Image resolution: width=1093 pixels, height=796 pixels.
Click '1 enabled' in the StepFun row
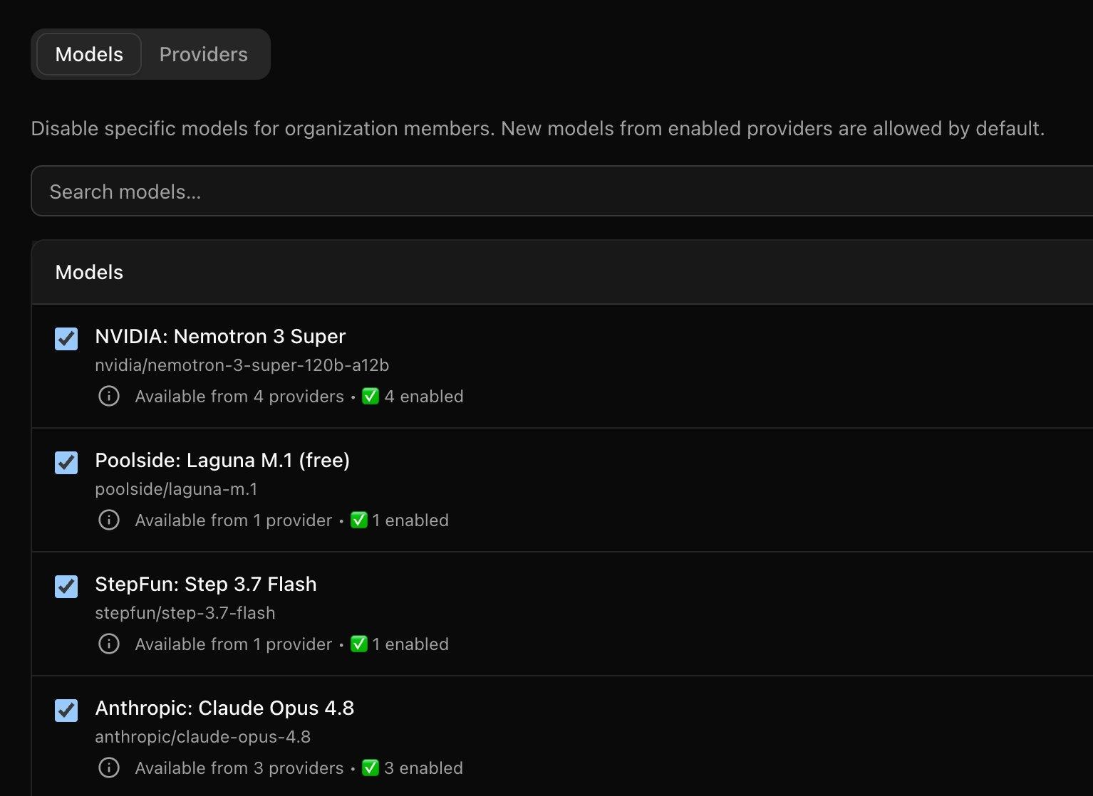pos(410,644)
